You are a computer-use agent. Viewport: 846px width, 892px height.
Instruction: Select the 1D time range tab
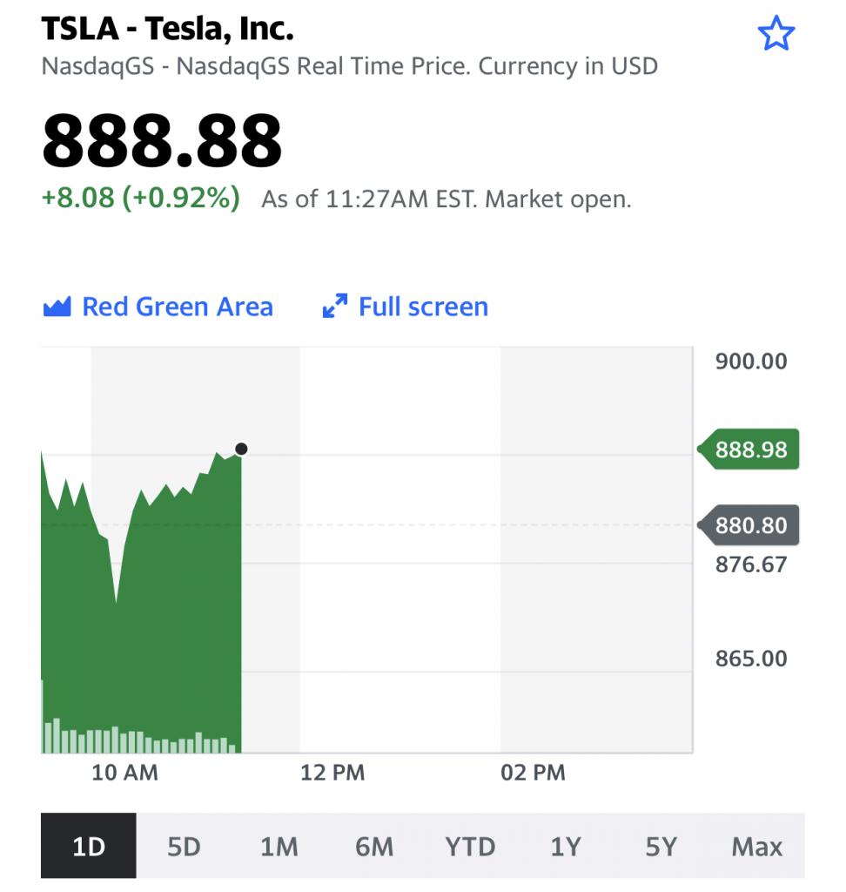tap(89, 846)
